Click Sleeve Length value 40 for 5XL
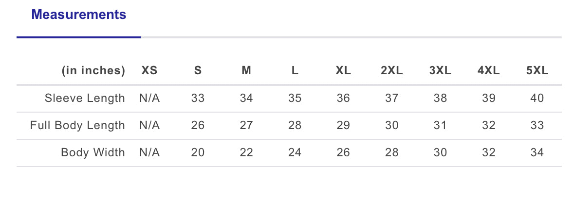 (537, 99)
